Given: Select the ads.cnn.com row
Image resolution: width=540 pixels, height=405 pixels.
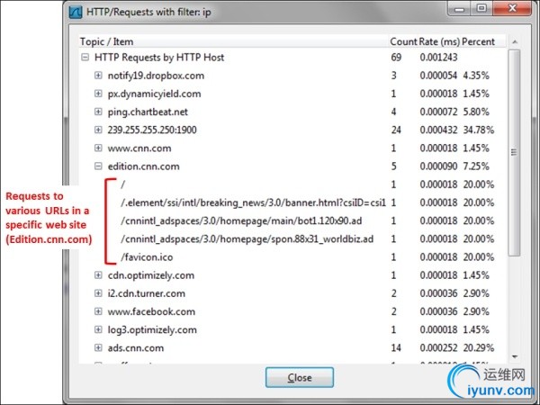Looking at the screenshot, I should click(x=292, y=347).
